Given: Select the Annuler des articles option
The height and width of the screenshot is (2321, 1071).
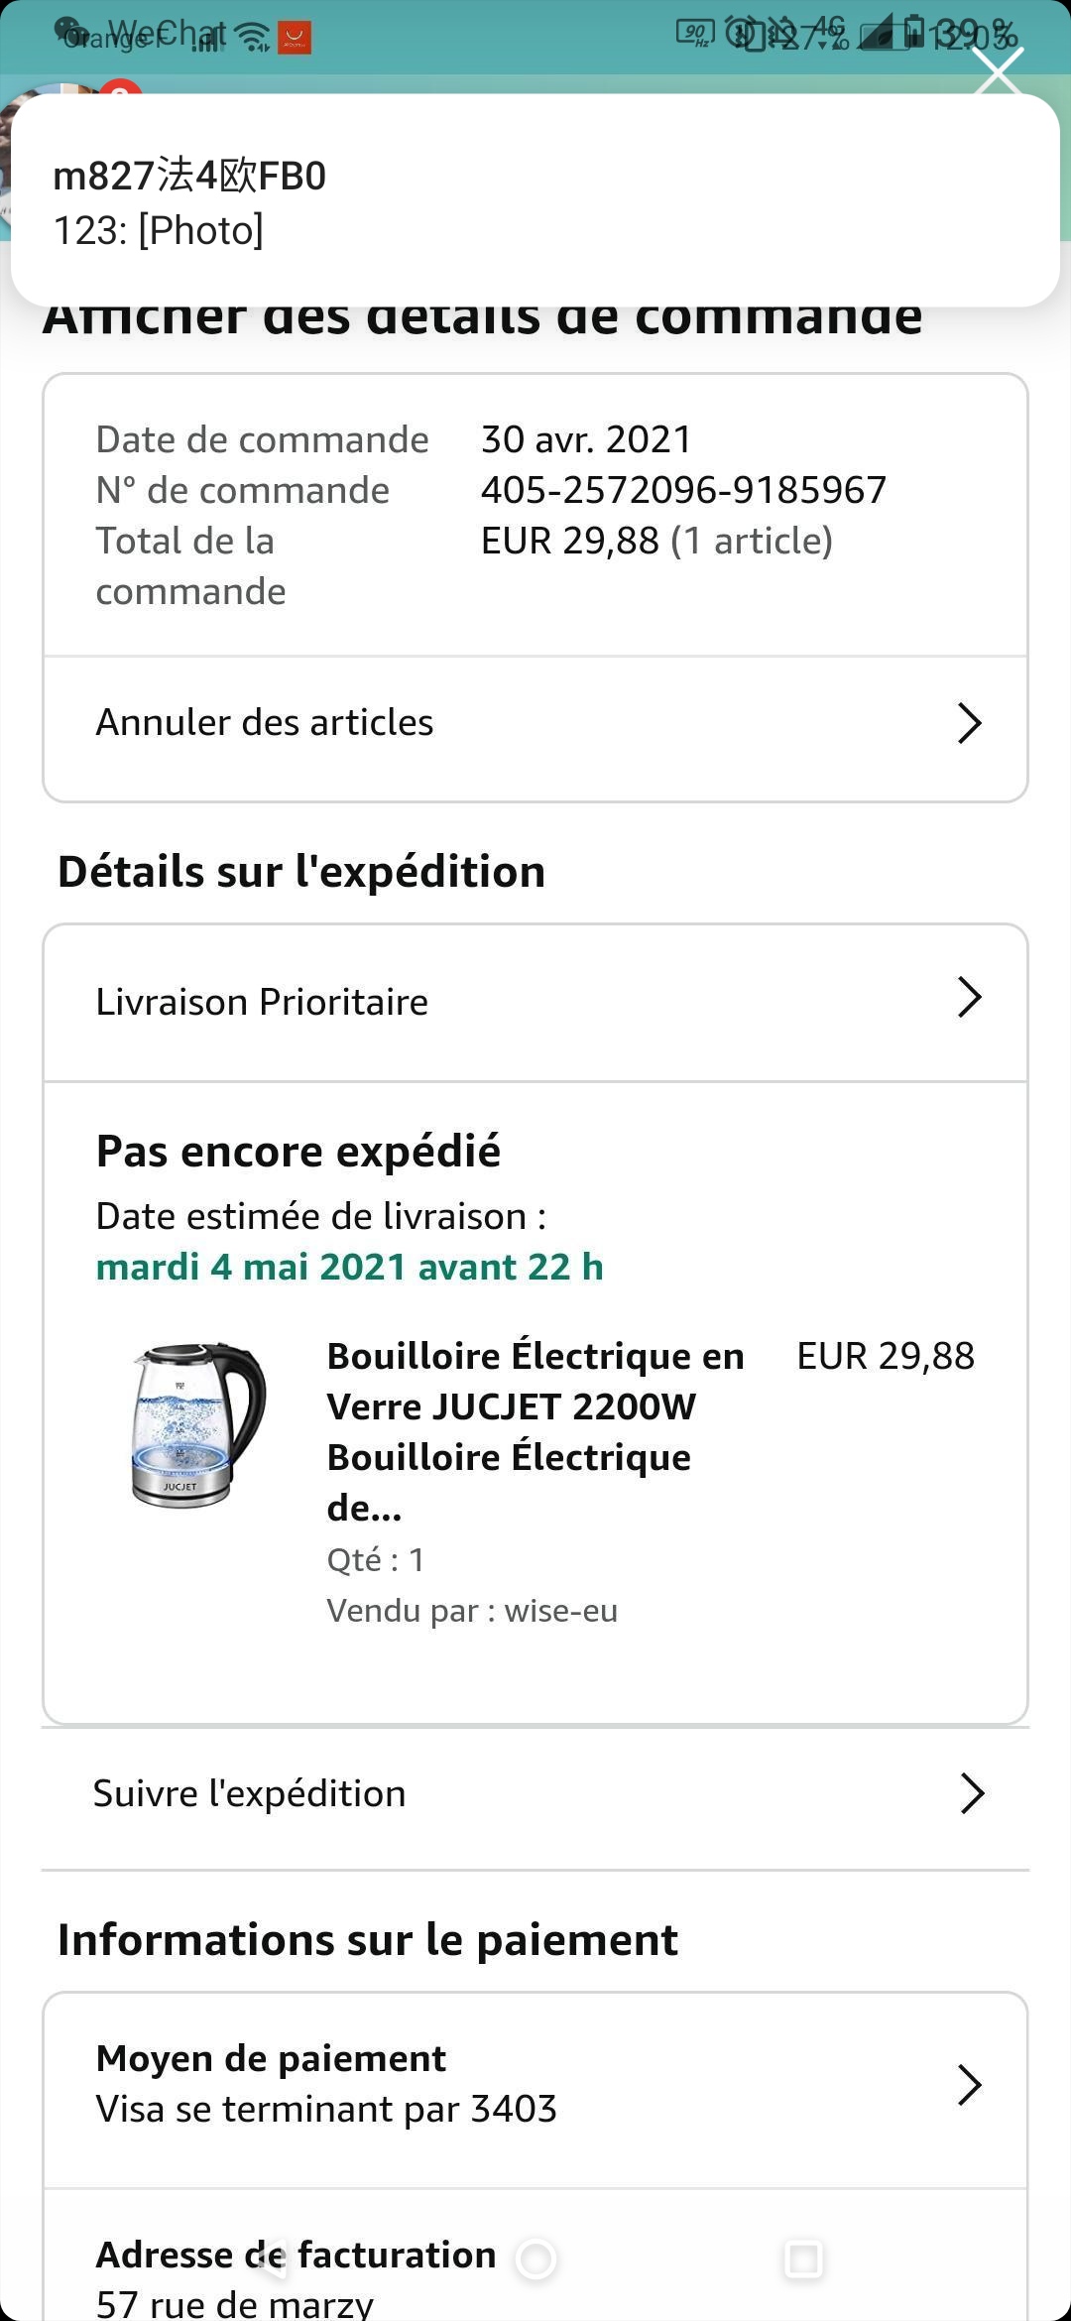Looking at the screenshot, I should point(265,723).
